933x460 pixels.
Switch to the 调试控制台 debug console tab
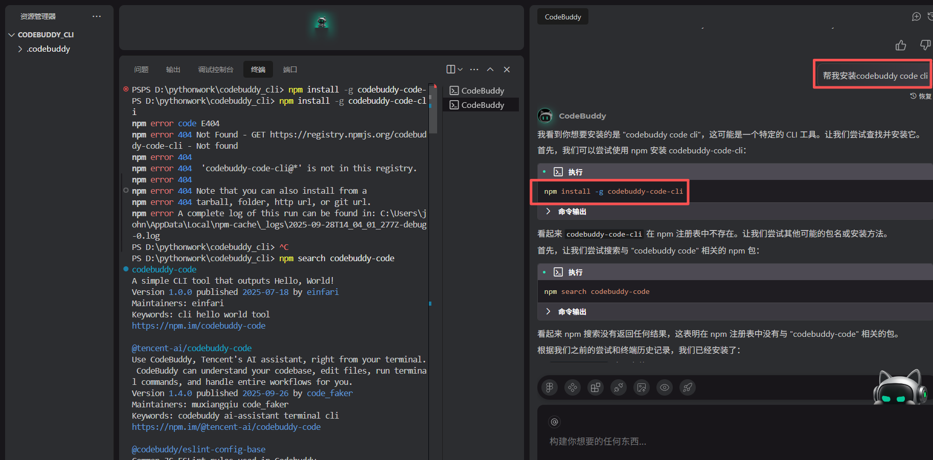(x=216, y=70)
